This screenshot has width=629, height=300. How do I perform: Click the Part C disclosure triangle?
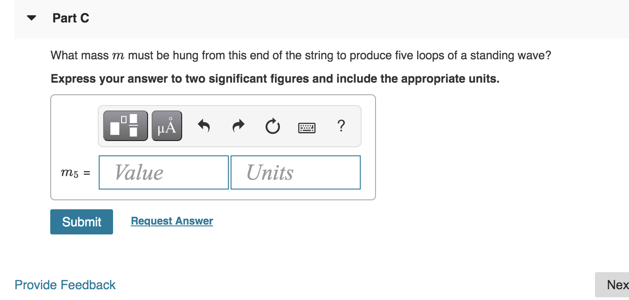(x=31, y=18)
